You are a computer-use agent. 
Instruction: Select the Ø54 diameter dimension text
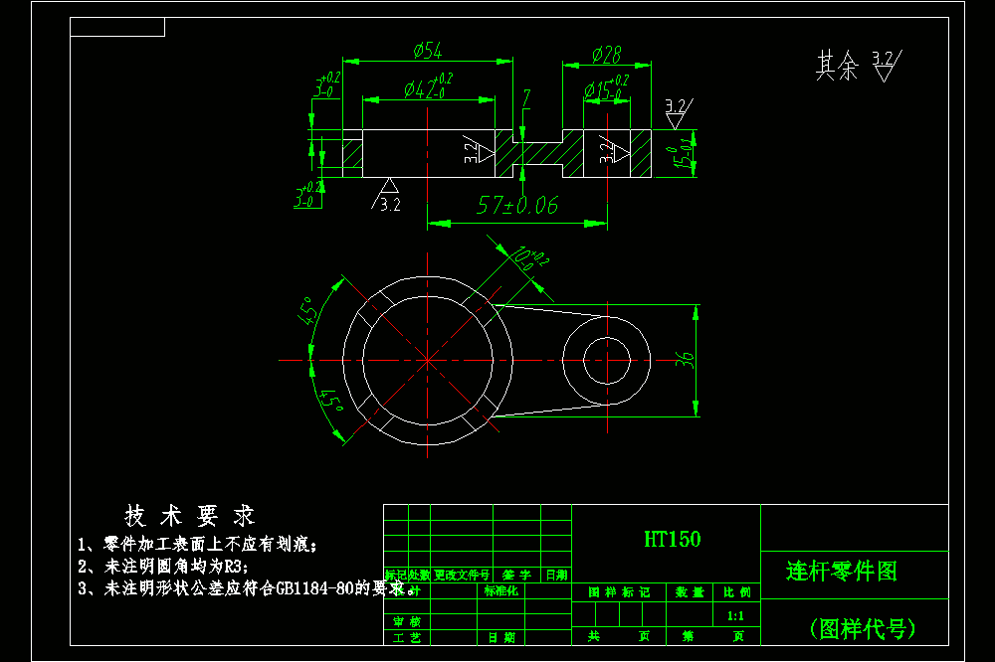[x=428, y=50]
